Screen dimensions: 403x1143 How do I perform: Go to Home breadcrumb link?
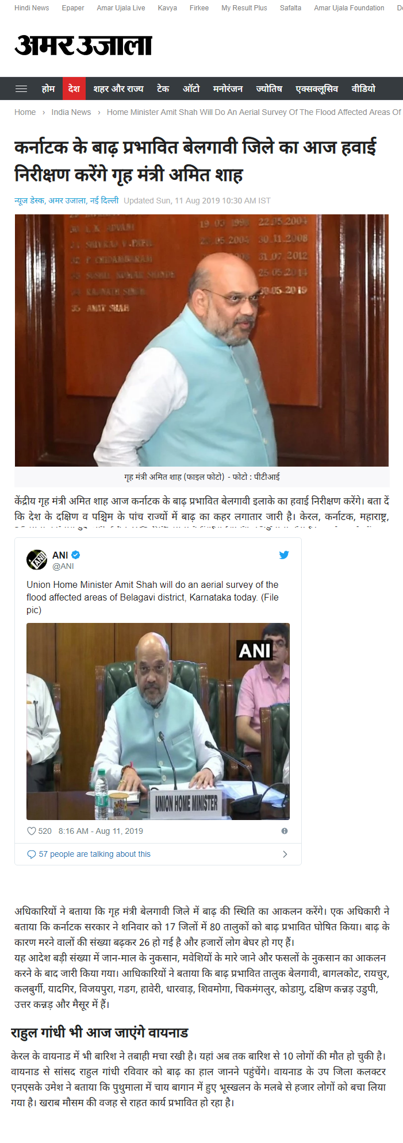(25, 112)
